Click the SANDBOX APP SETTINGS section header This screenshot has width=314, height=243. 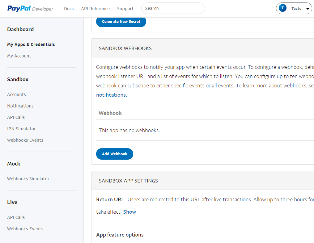[x=128, y=181]
